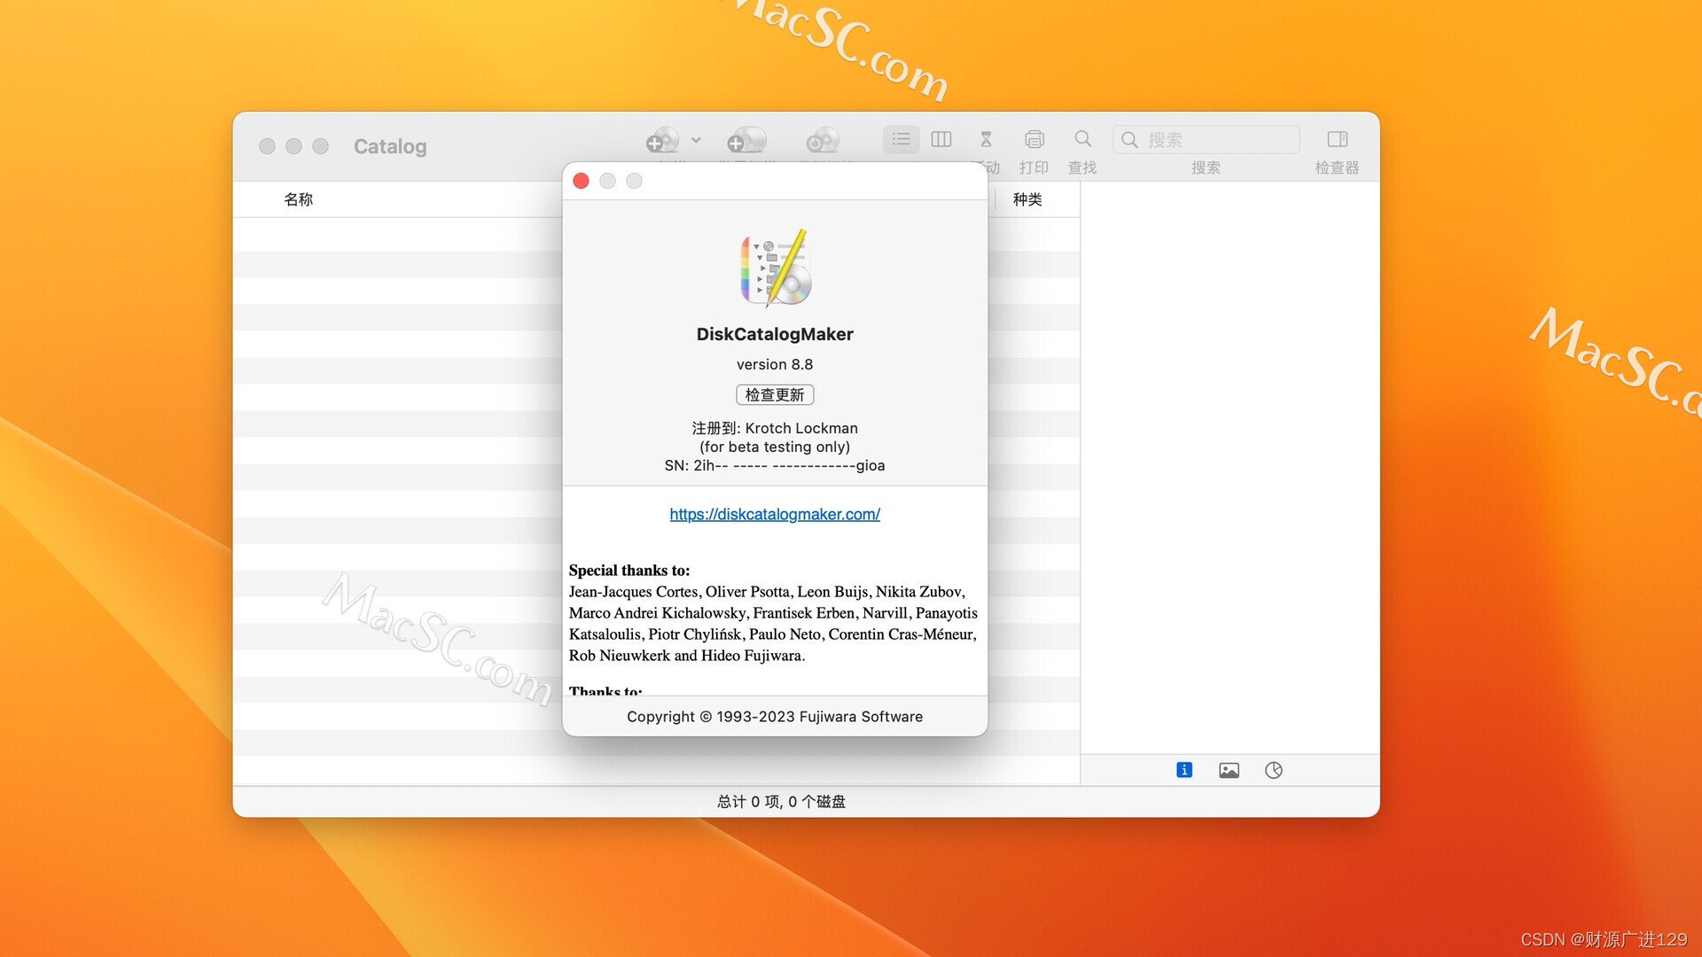Image resolution: width=1702 pixels, height=957 pixels.
Task: Switch to column view mode
Action: [941, 139]
